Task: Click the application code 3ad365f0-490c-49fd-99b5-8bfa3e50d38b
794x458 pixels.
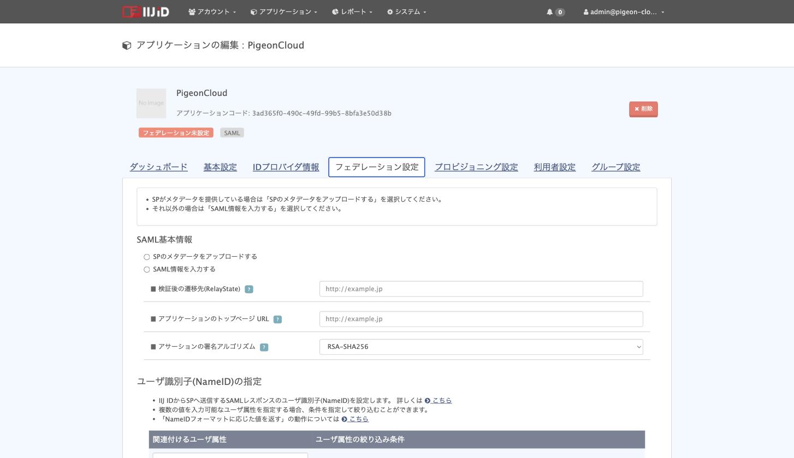Action: [x=322, y=113]
